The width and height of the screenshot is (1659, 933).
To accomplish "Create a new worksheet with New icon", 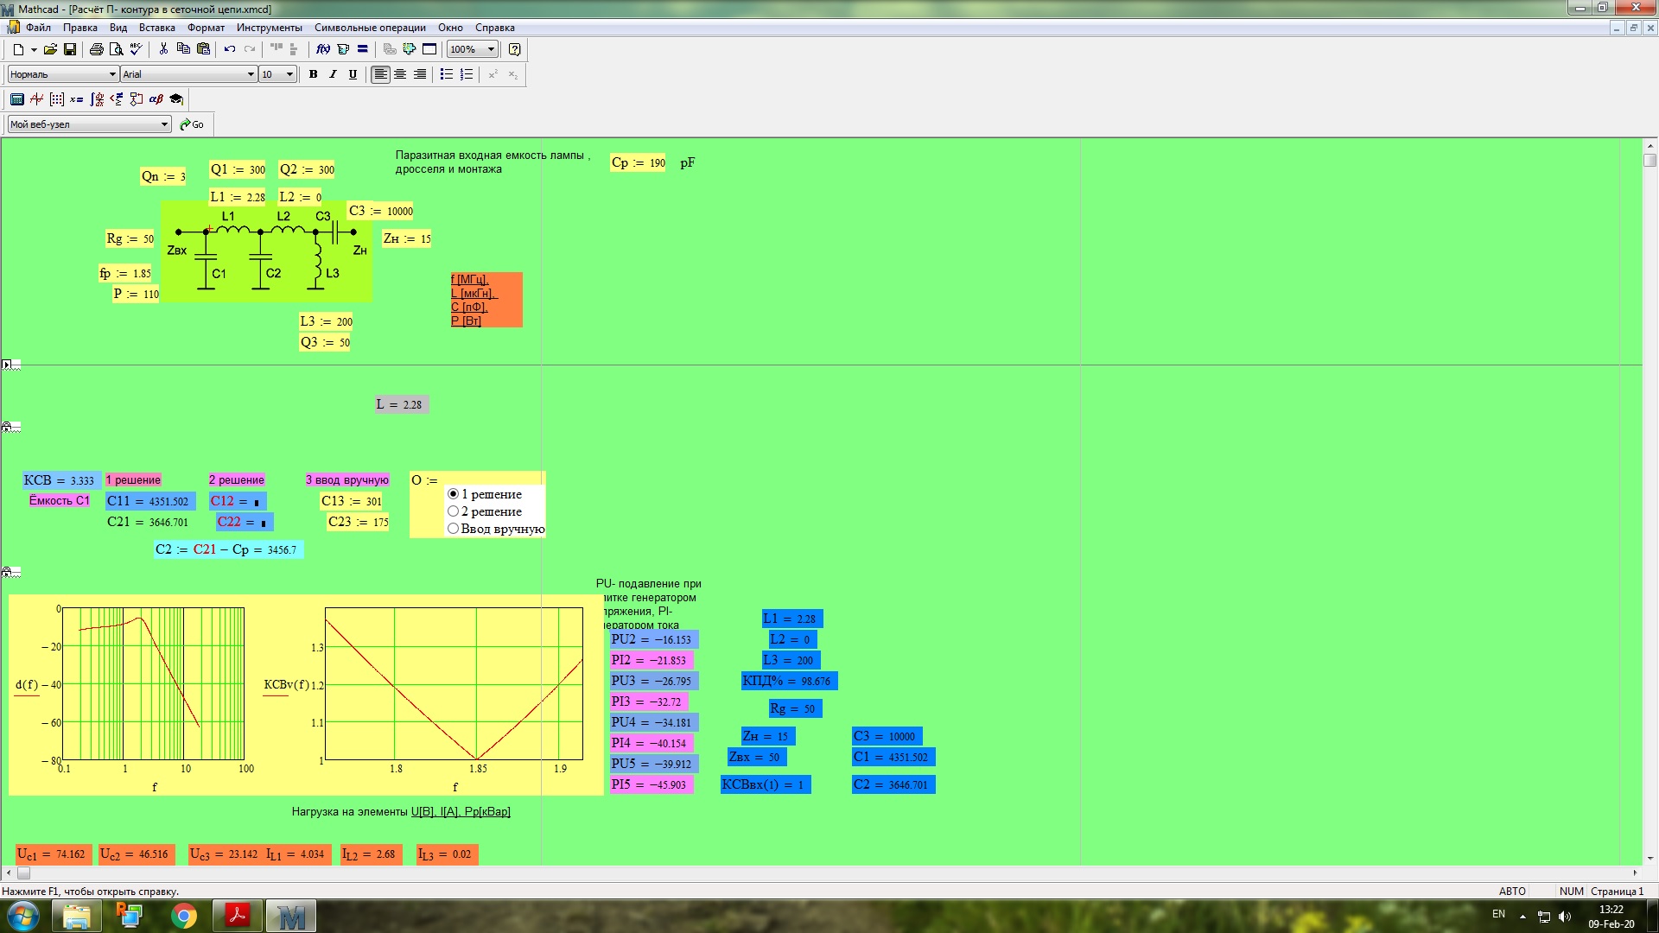I will click(x=18, y=49).
